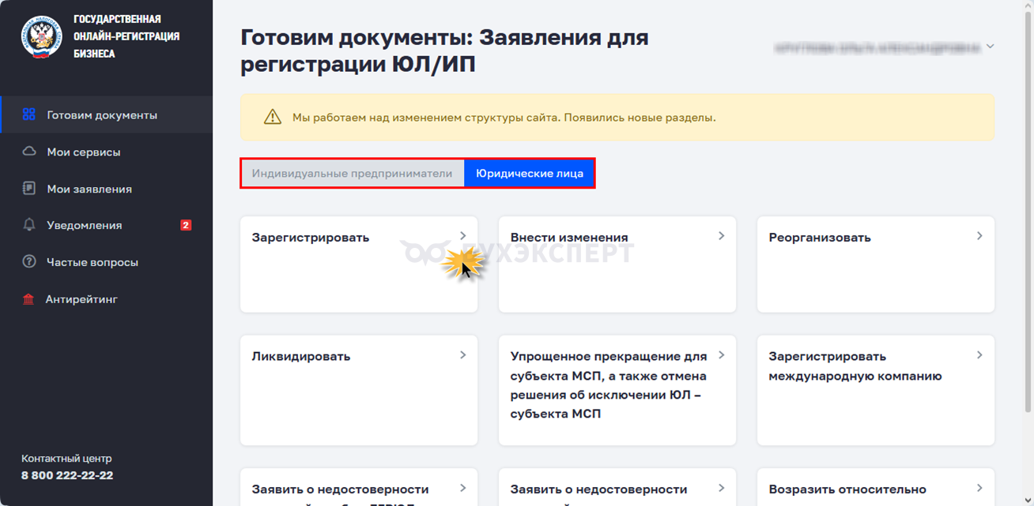This screenshot has height=506, width=1034.
Task: Click the cloud icon for Мои сервисы
Action: pos(29,152)
